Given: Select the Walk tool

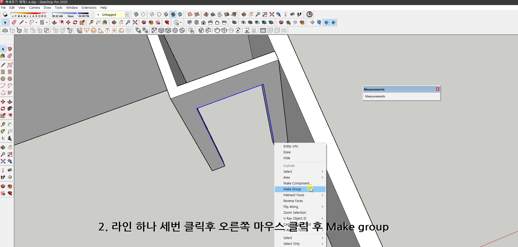Looking at the screenshot, I should click(x=3, y=177).
